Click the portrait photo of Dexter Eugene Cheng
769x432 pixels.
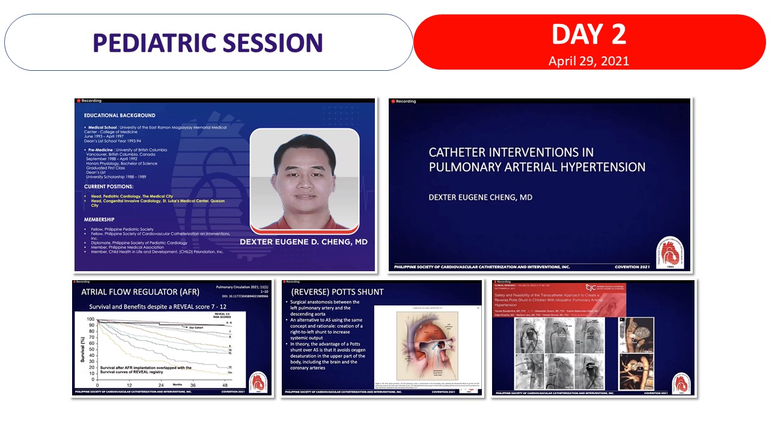(x=305, y=179)
